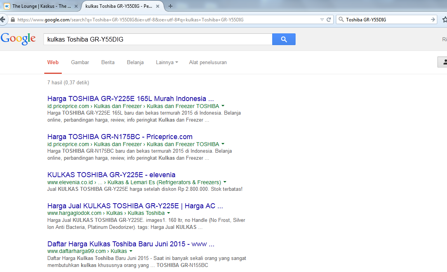The height and width of the screenshot is (272, 447).
Task: Expand dropdown arrow beside GR-N175BC priceprice URL
Action: (223, 144)
